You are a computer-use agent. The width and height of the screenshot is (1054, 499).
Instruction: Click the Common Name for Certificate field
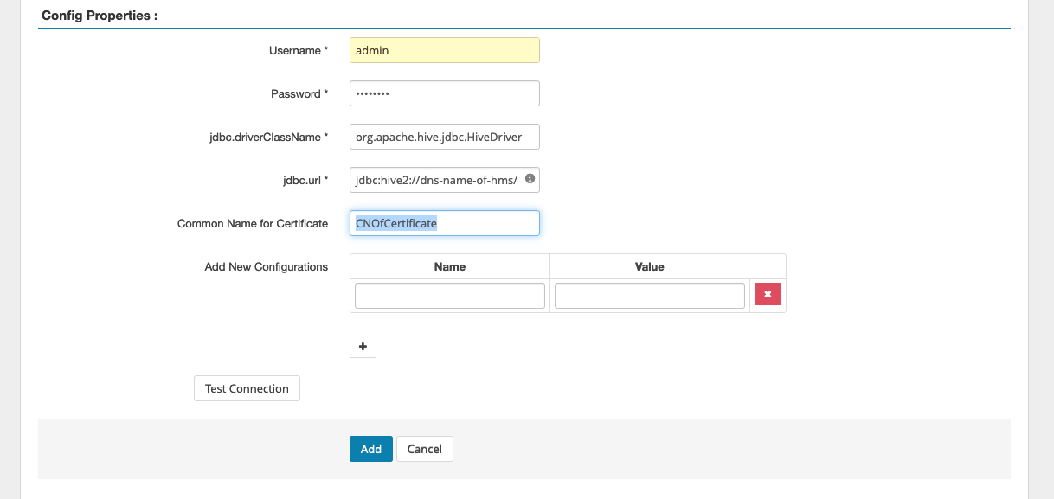444,223
